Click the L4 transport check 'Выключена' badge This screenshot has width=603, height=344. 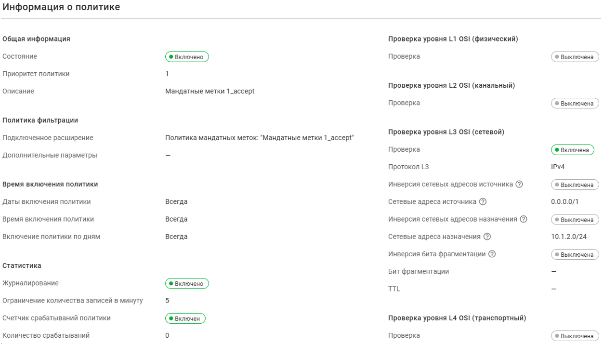[575, 336]
